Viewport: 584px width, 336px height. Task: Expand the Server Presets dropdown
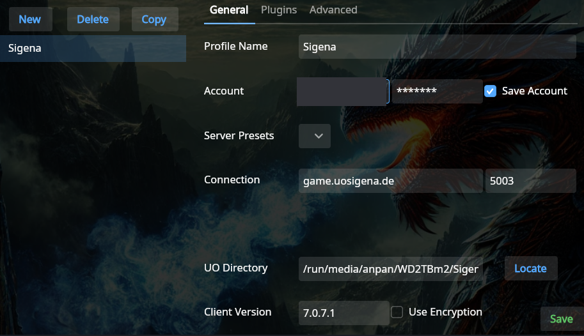point(314,135)
